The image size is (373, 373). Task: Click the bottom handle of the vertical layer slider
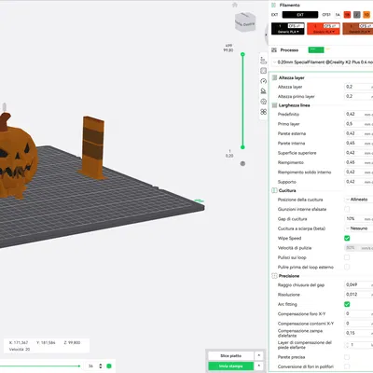click(242, 147)
